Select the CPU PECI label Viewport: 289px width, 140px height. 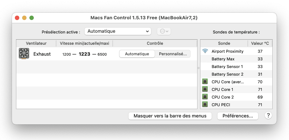click(221, 105)
